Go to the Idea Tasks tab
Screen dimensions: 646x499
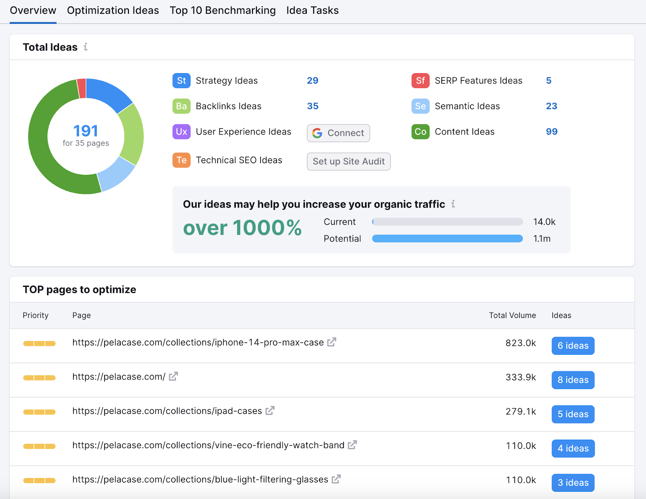[313, 11]
